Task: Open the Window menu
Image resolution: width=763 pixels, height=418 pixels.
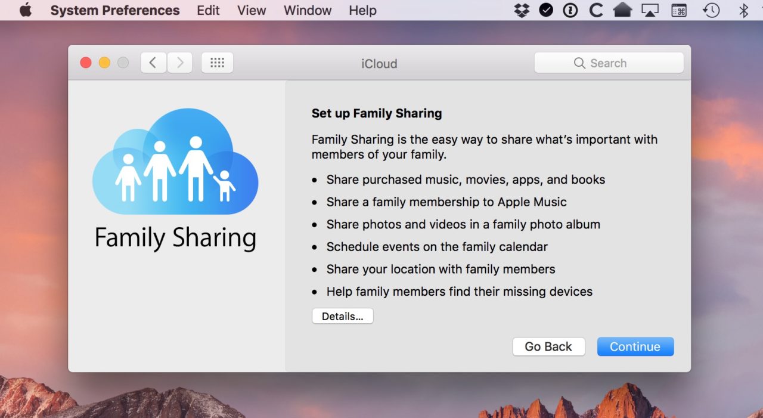Action: (308, 10)
